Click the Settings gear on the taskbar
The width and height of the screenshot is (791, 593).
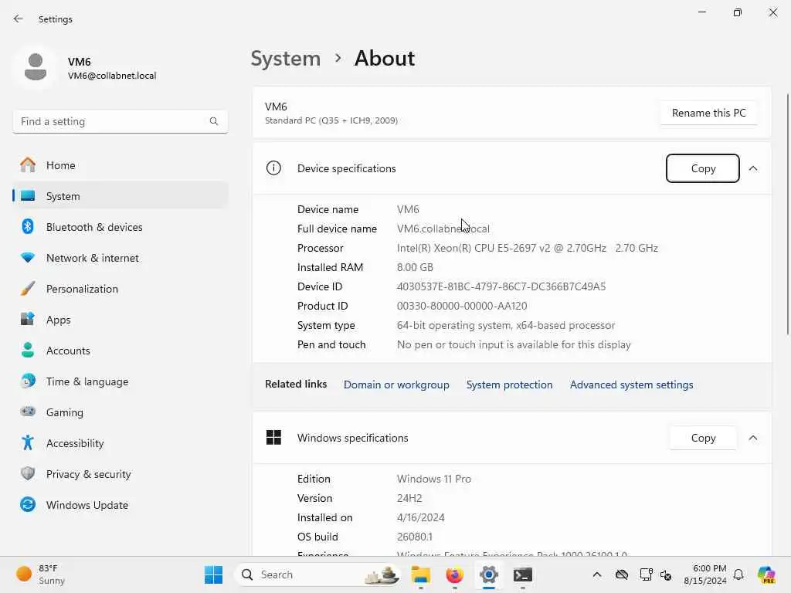[489, 574]
